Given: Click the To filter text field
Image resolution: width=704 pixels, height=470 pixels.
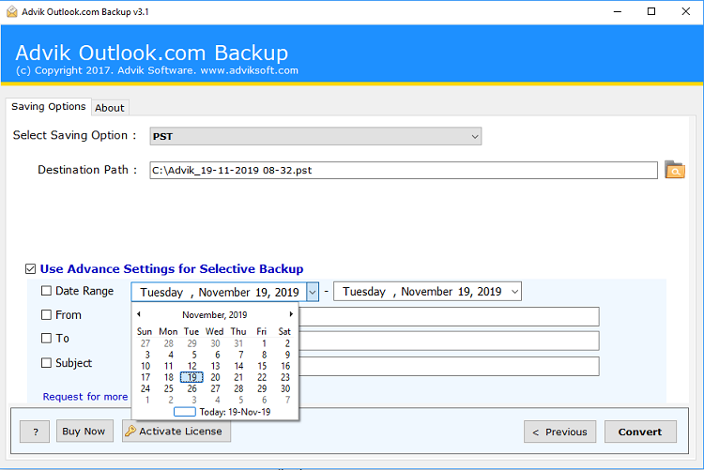Looking at the screenshot, I should pyautogui.click(x=449, y=341).
